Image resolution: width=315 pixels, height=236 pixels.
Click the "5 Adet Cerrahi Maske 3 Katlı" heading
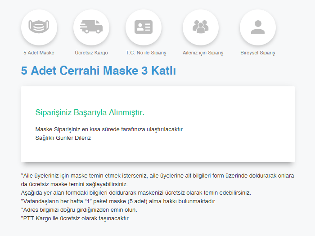[98, 71]
